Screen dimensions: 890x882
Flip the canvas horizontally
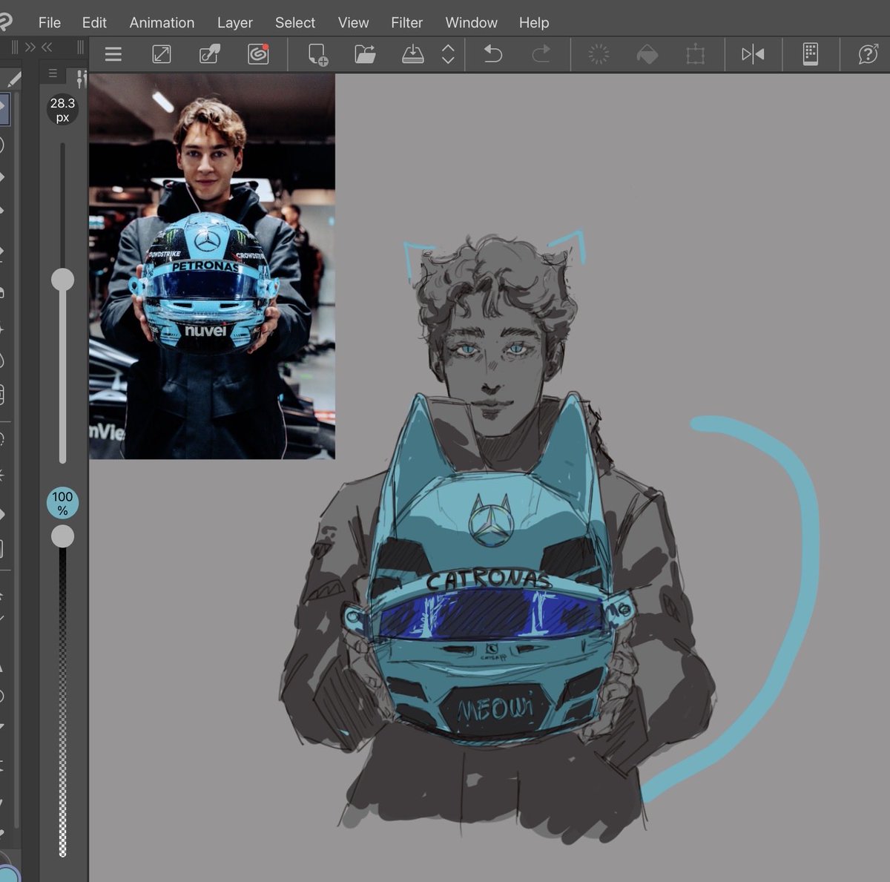click(753, 54)
